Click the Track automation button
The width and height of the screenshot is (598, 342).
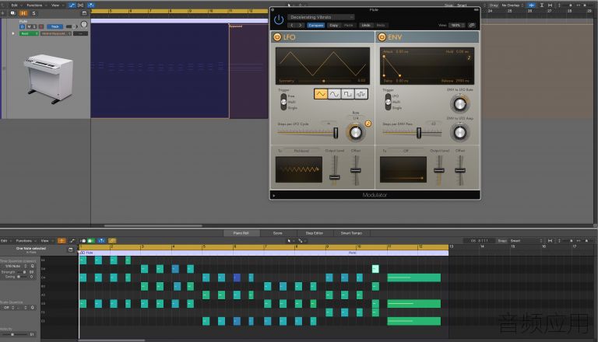55,26
